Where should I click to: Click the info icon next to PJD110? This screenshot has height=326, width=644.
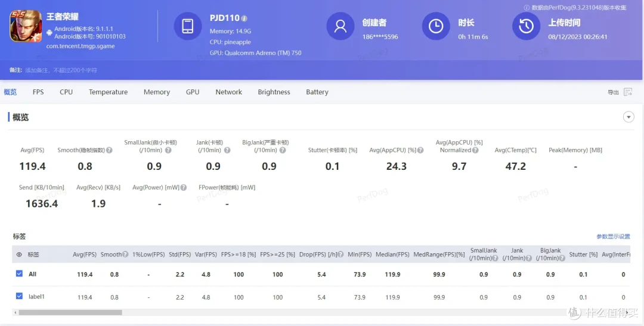244,18
